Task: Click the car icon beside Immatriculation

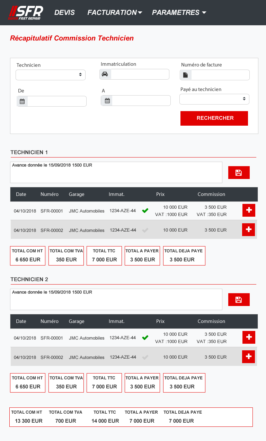Action: (105, 74)
